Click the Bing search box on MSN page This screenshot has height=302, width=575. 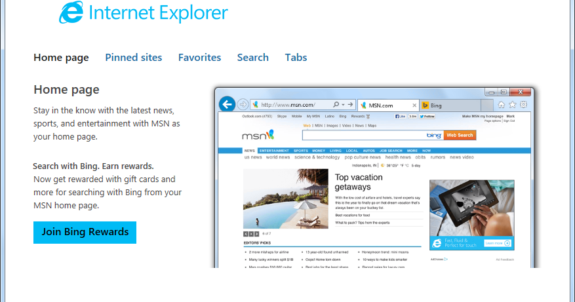(373, 135)
